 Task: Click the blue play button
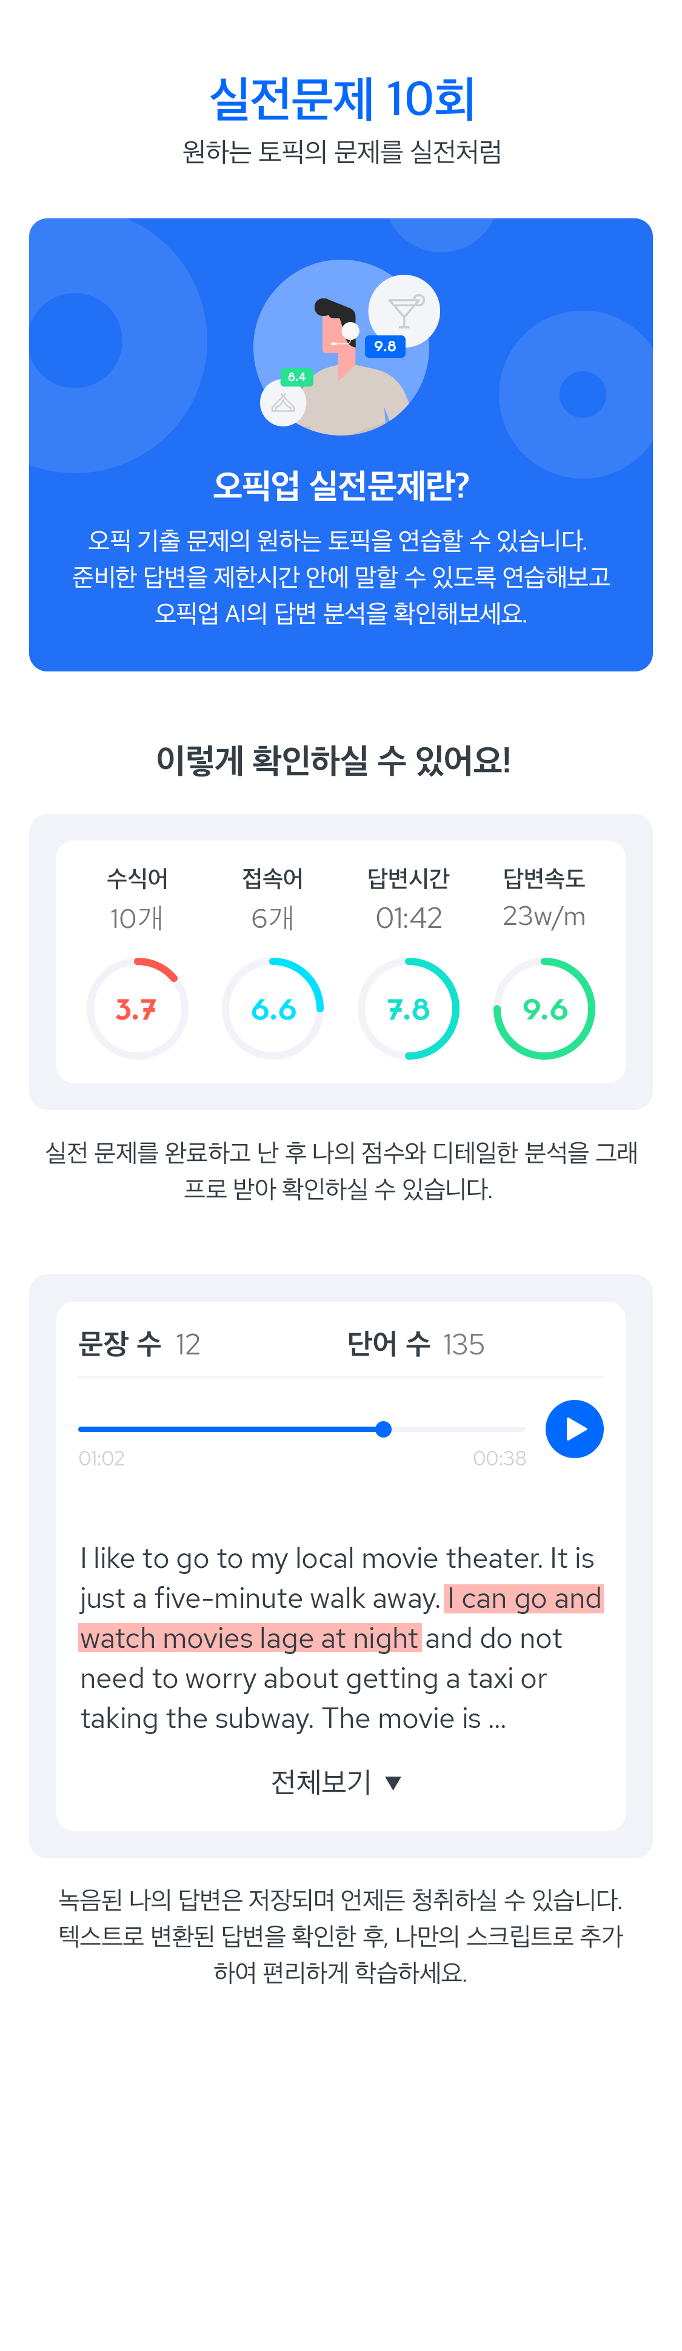coord(573,1428)
